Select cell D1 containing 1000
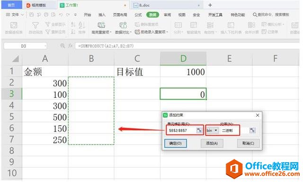The width and height of the screenshot is (303, 182). point(183,71)
